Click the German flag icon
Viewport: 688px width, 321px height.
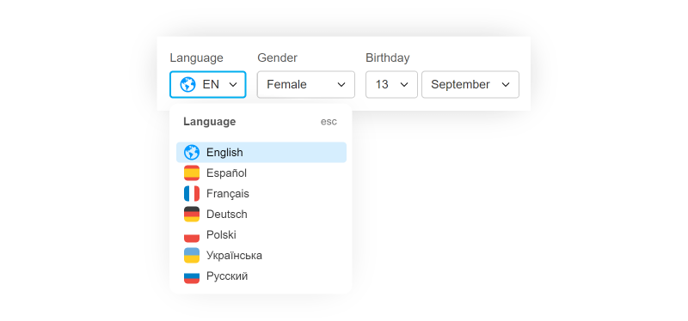[192, 215]
